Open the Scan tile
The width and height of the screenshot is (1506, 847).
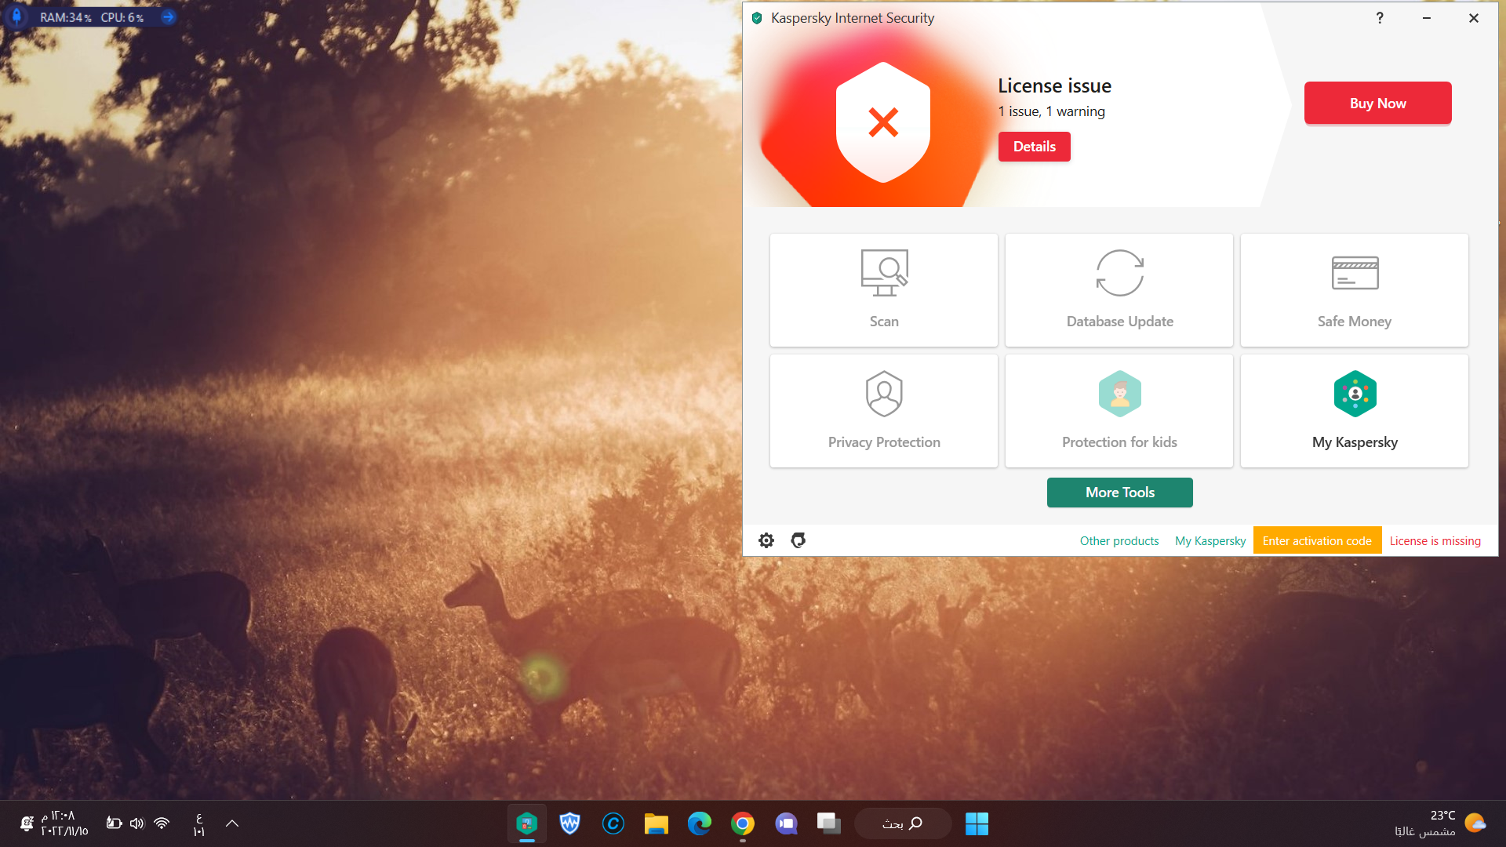coord(884,290)
